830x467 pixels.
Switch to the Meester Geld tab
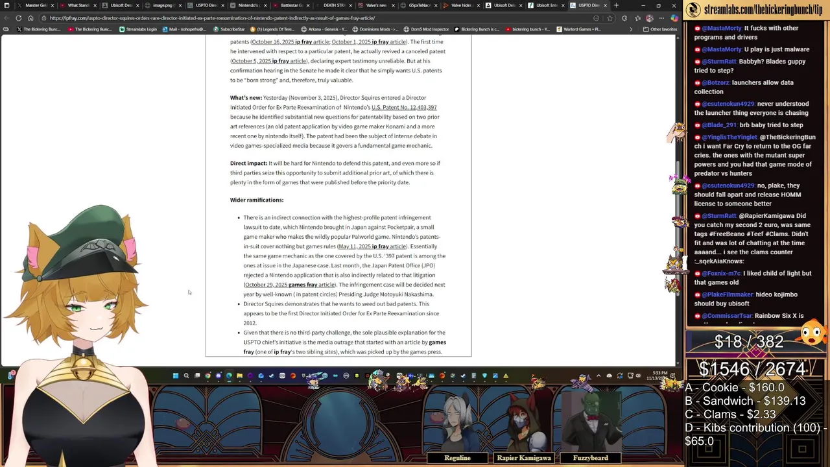36,5
